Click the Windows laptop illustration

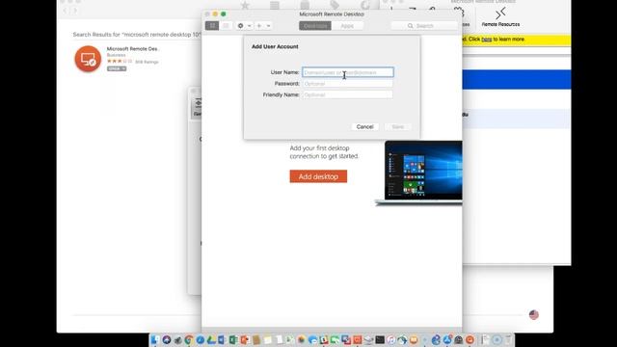(x=419, y=173)
